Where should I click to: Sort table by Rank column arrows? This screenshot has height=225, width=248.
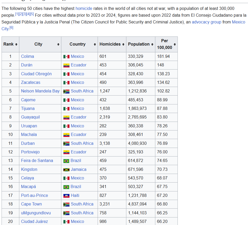point(16,45)
